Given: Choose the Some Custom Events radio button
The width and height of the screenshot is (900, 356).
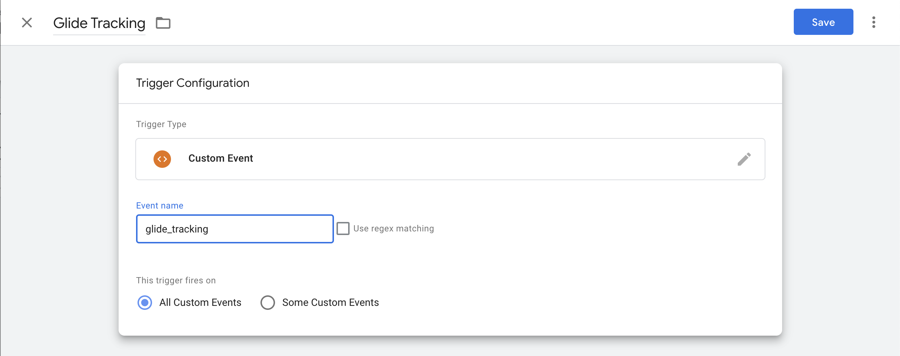Looking at the screenshot, I should coord(268,303).
